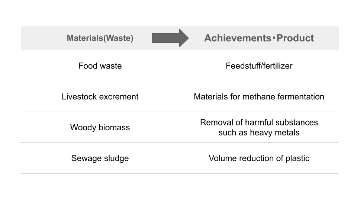Image resolution: width=357 pixels, height=201 pixels.
Task: Click the word 'biomass' in the table
Action: 114,127
